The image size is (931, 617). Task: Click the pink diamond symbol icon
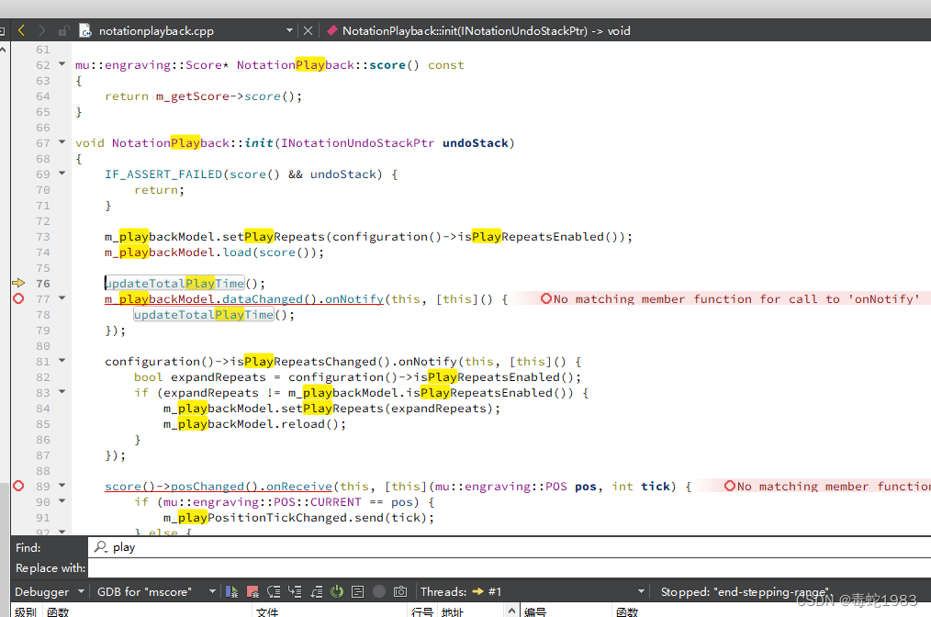pos(332,30)
